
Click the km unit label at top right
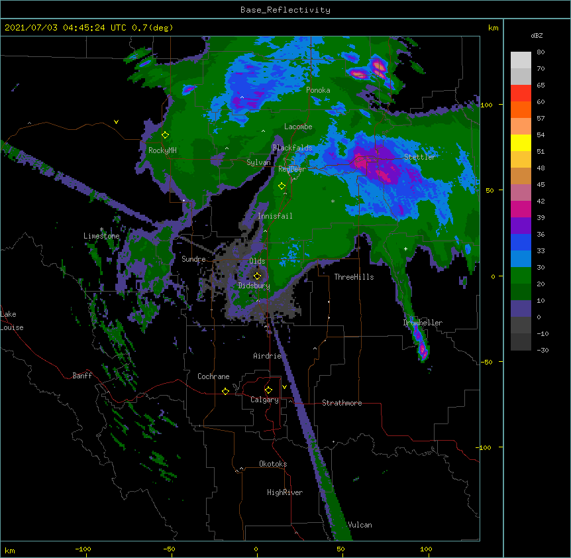click(493, 28)
